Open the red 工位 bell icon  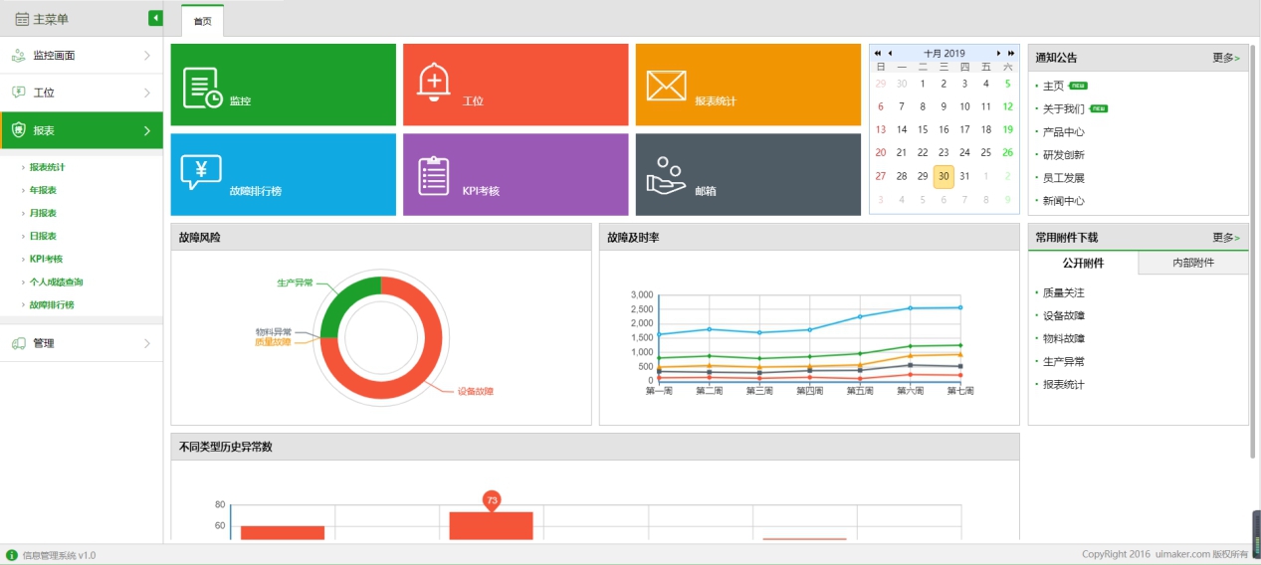coord(434,83)
